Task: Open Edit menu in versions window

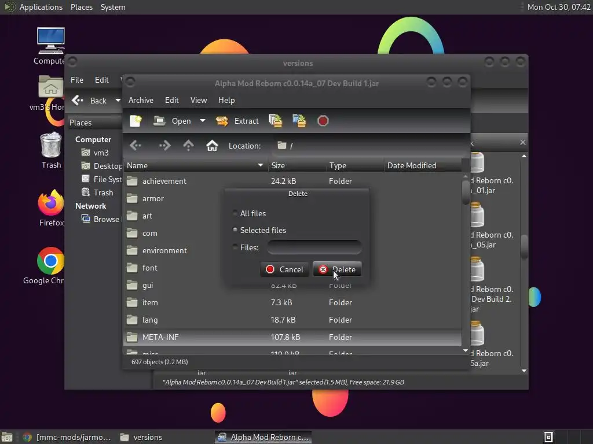Action: click(x=101, y=80)
